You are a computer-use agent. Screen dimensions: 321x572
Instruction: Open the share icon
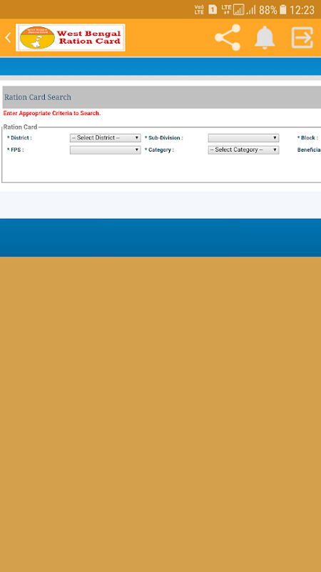pos(228,37)
